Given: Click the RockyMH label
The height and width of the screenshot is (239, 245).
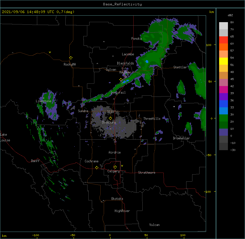Looking at the screenshot, I should pyautogui.click(x=70, y=64).
